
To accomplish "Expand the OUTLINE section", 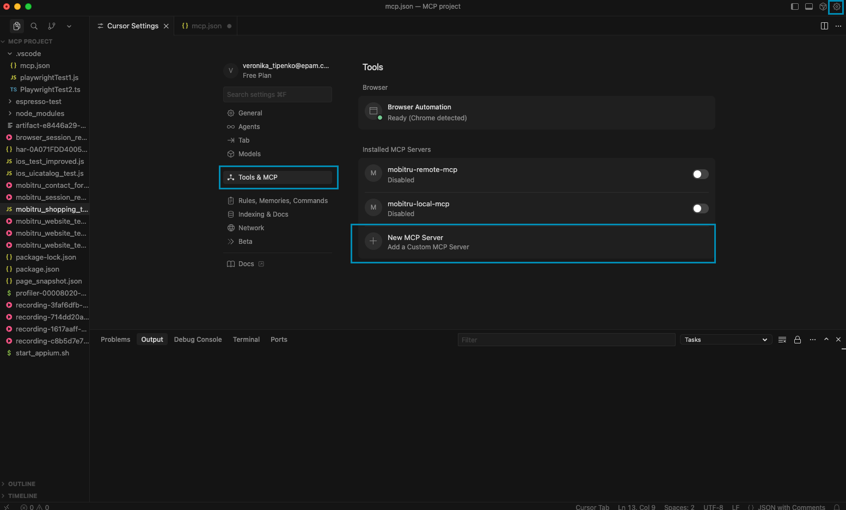I will 22,484.
